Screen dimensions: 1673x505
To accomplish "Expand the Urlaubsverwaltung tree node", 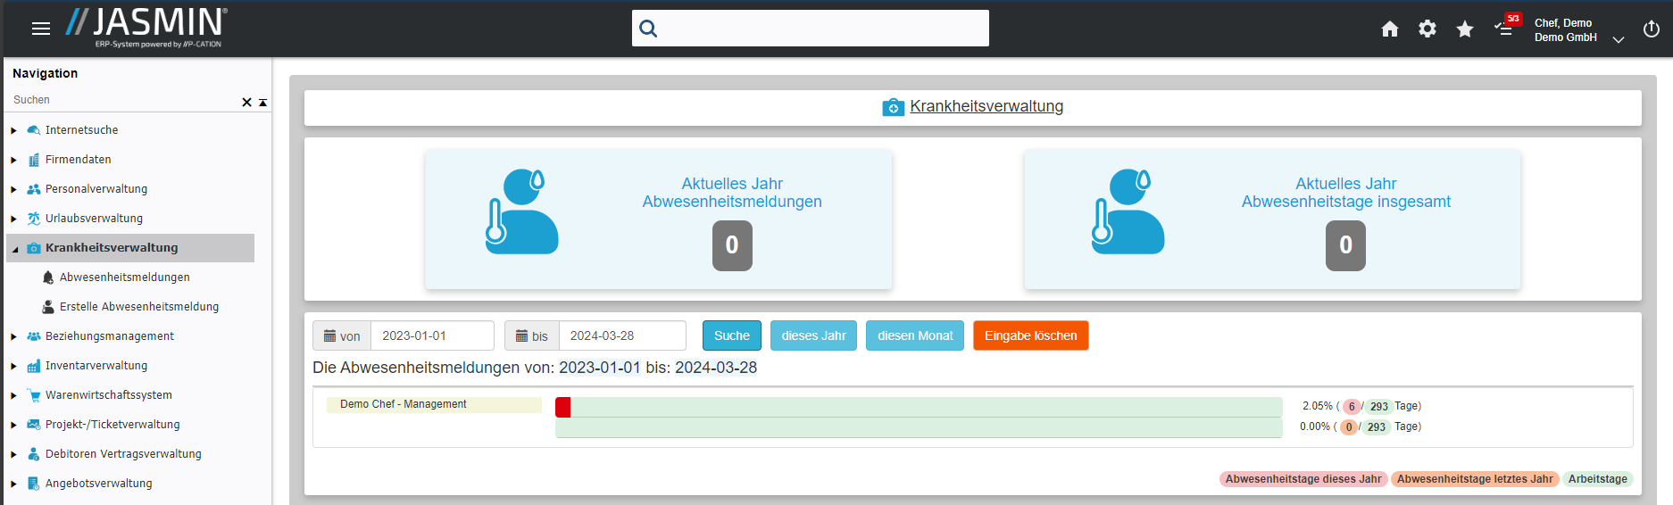I will point(13,219).
